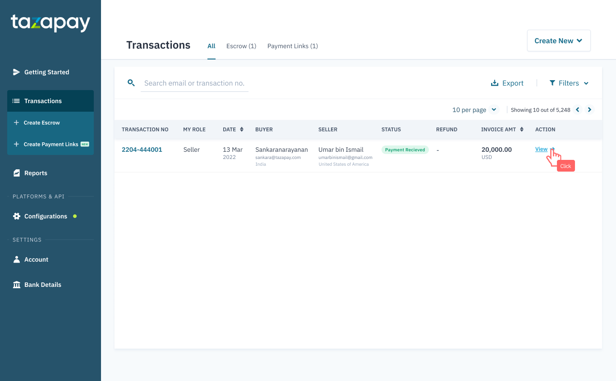The image size is (616, 381).
Task: Click the Export button label
Action: click(x=513, y=83)
